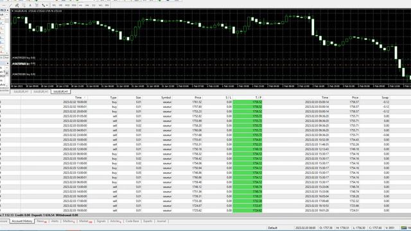Select the text label 'T' tool
The height and width of the screenshot is (231, 411).
click(37, 5)
